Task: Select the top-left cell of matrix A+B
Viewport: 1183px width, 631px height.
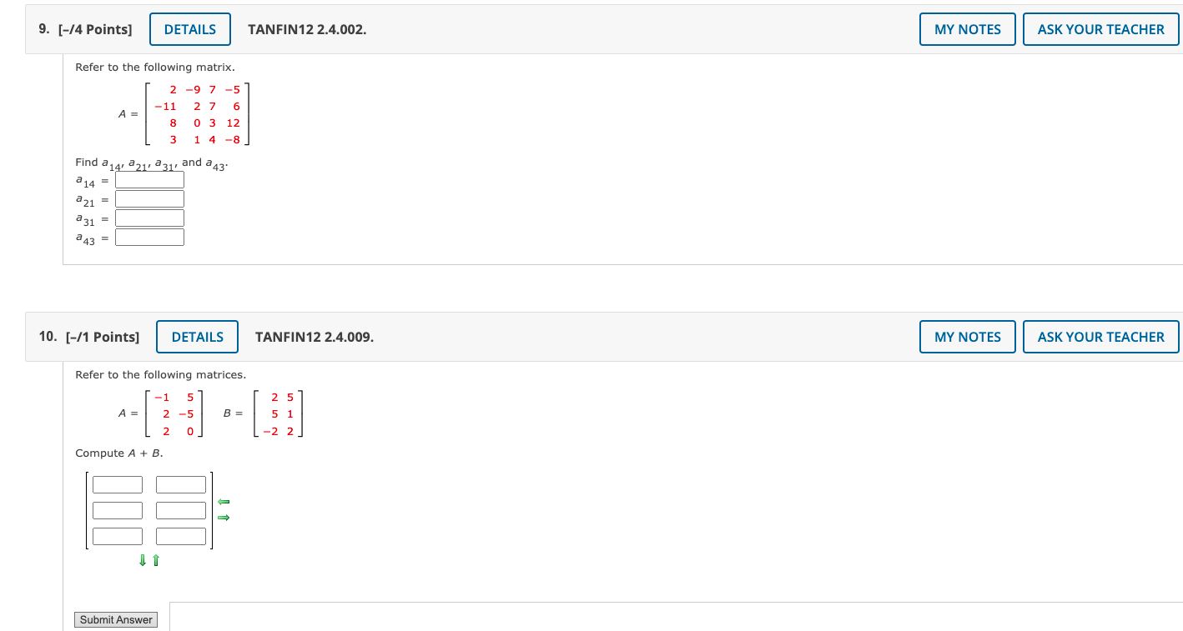Action: [117, 484]
